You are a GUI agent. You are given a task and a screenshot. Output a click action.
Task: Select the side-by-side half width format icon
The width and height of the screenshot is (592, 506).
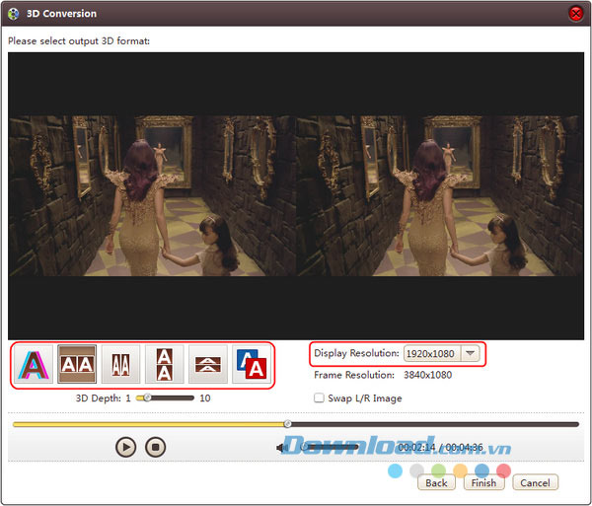point(120,365)
